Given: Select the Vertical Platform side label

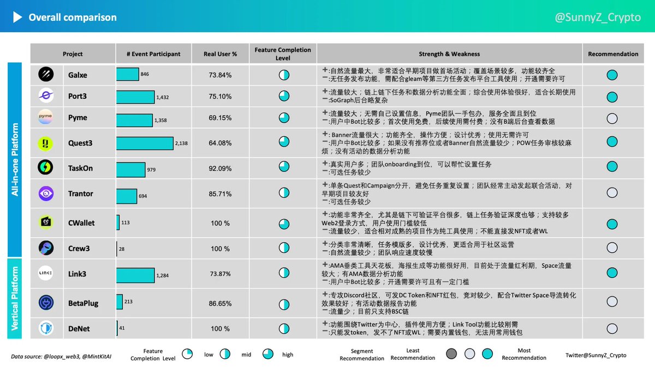Looking at the screenshot, I should (x=15, y=298).
